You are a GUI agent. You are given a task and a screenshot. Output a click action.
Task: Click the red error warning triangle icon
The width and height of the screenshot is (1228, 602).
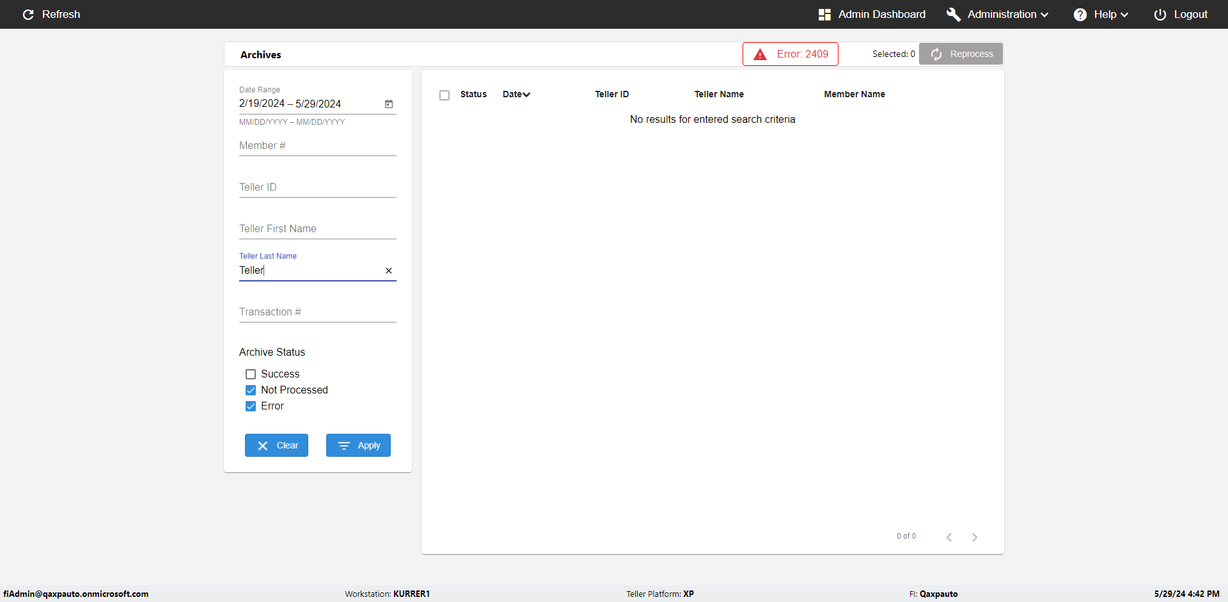(760, 54)
